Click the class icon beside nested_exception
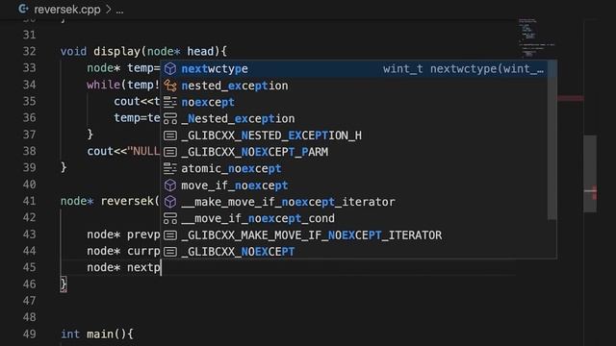This screenshot has width=616, height=346. coord(170,86)
